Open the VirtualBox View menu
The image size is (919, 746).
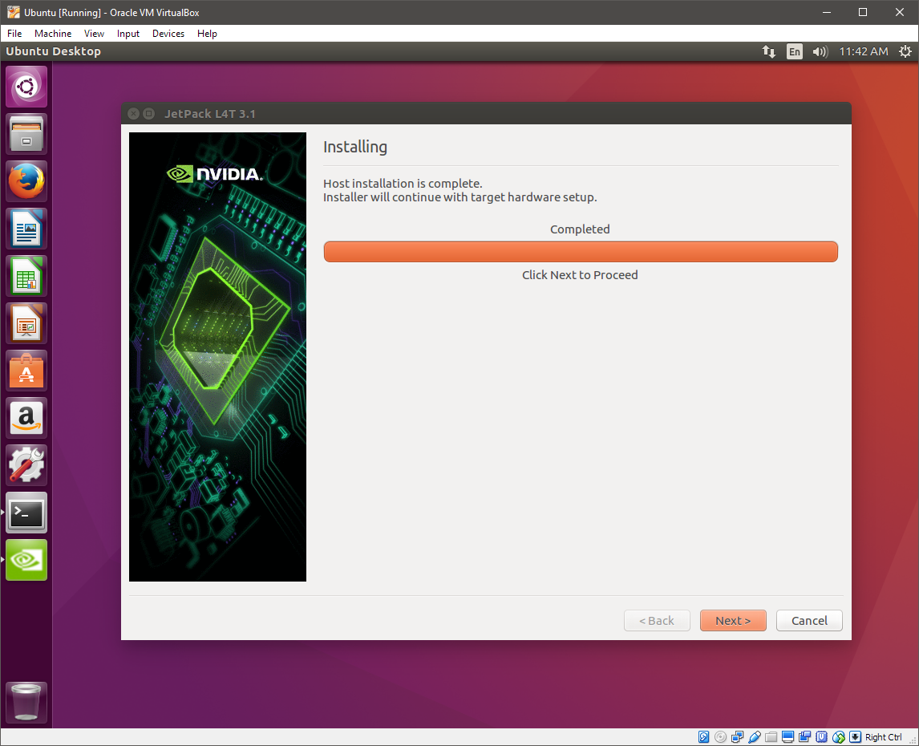(94, 34)
